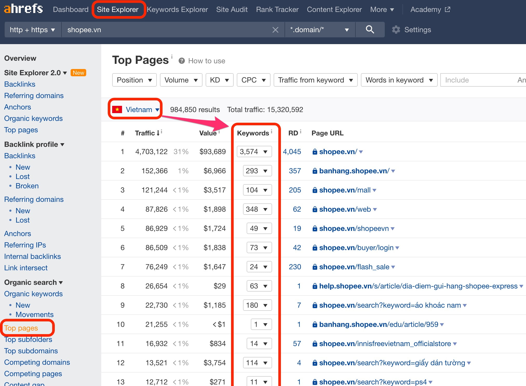
Task: Open Academy external link
Action: coord(430,10)
